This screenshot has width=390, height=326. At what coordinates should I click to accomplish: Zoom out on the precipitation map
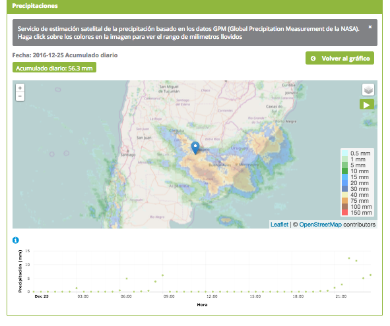(x=20, y=96)
